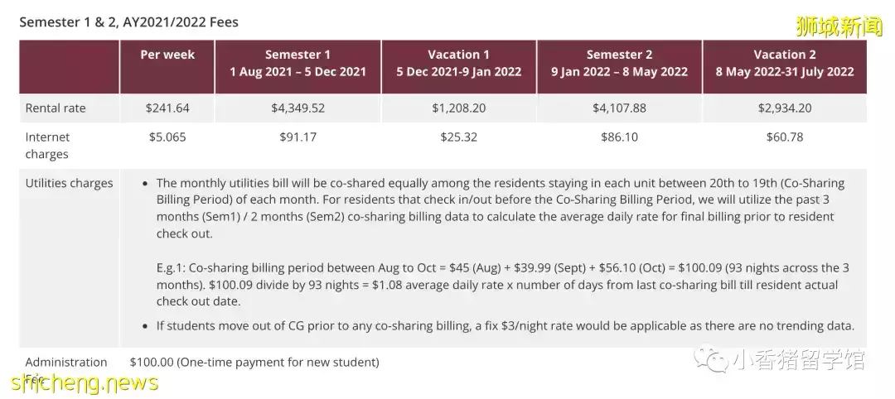Click the $241.64 weekly rental rate cell
The width and height of the screenshot is (895, 399).
click(167, 108)
